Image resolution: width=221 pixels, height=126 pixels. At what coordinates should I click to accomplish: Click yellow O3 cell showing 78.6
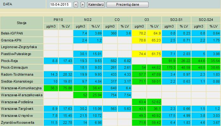click(139, 40)
